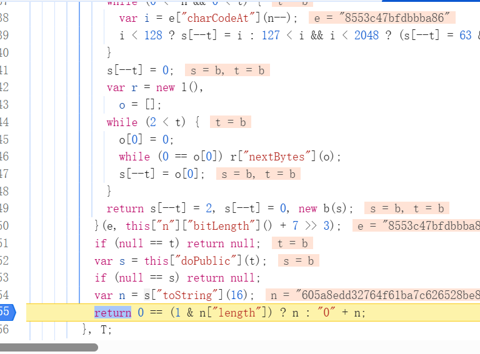Click inline value n = "605a8edd..." on line 54
Image resolution: width=480 pixels, height=354 pixels.
click(372, 295)
